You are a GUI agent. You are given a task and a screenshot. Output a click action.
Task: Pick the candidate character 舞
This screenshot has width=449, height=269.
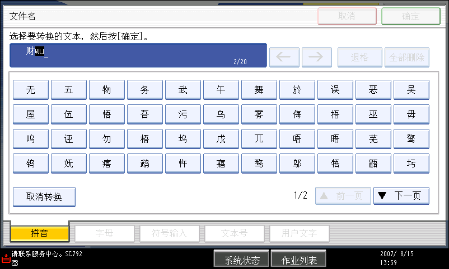259,90
